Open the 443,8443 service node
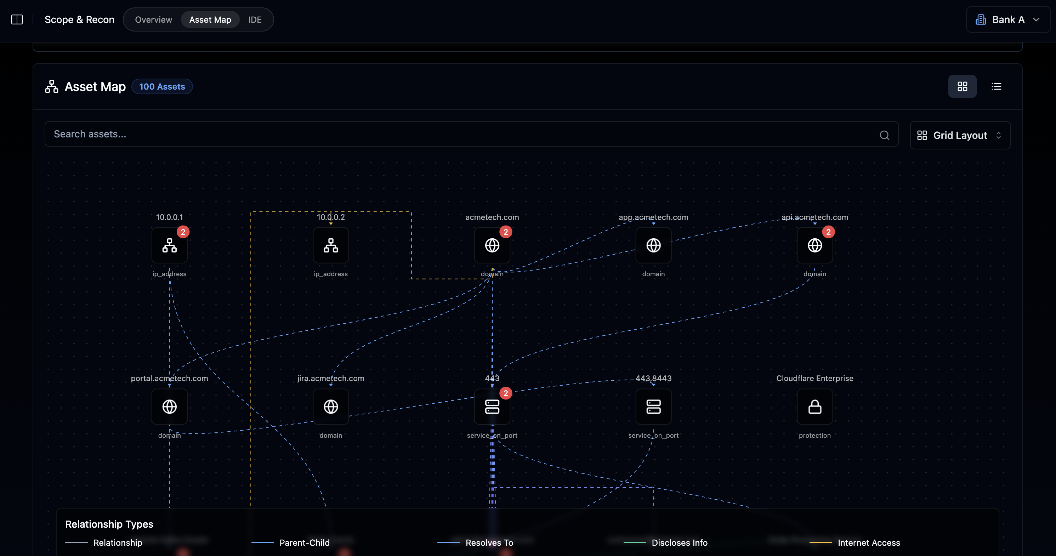Viewport: 1056px width, 556px height. 653,406
